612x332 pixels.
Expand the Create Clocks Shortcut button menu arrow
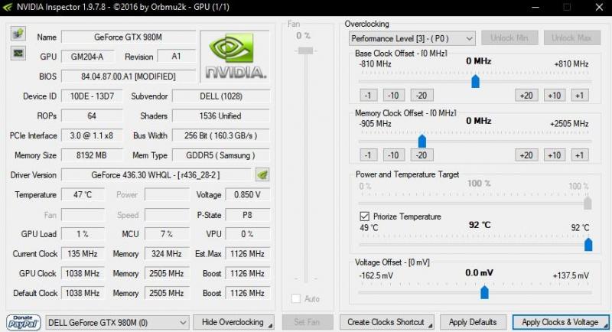pyautogui.click(x=430, y=325)
